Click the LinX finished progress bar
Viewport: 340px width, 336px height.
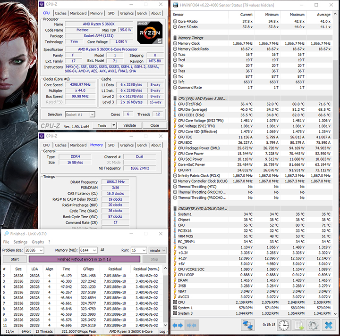click(x=85, y=259)
